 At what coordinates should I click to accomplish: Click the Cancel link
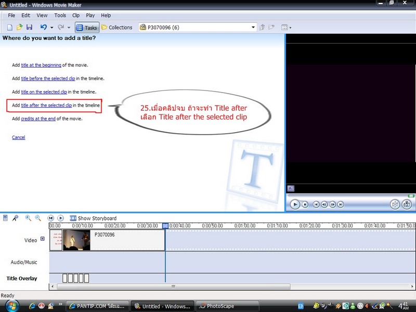pos(19,137)
